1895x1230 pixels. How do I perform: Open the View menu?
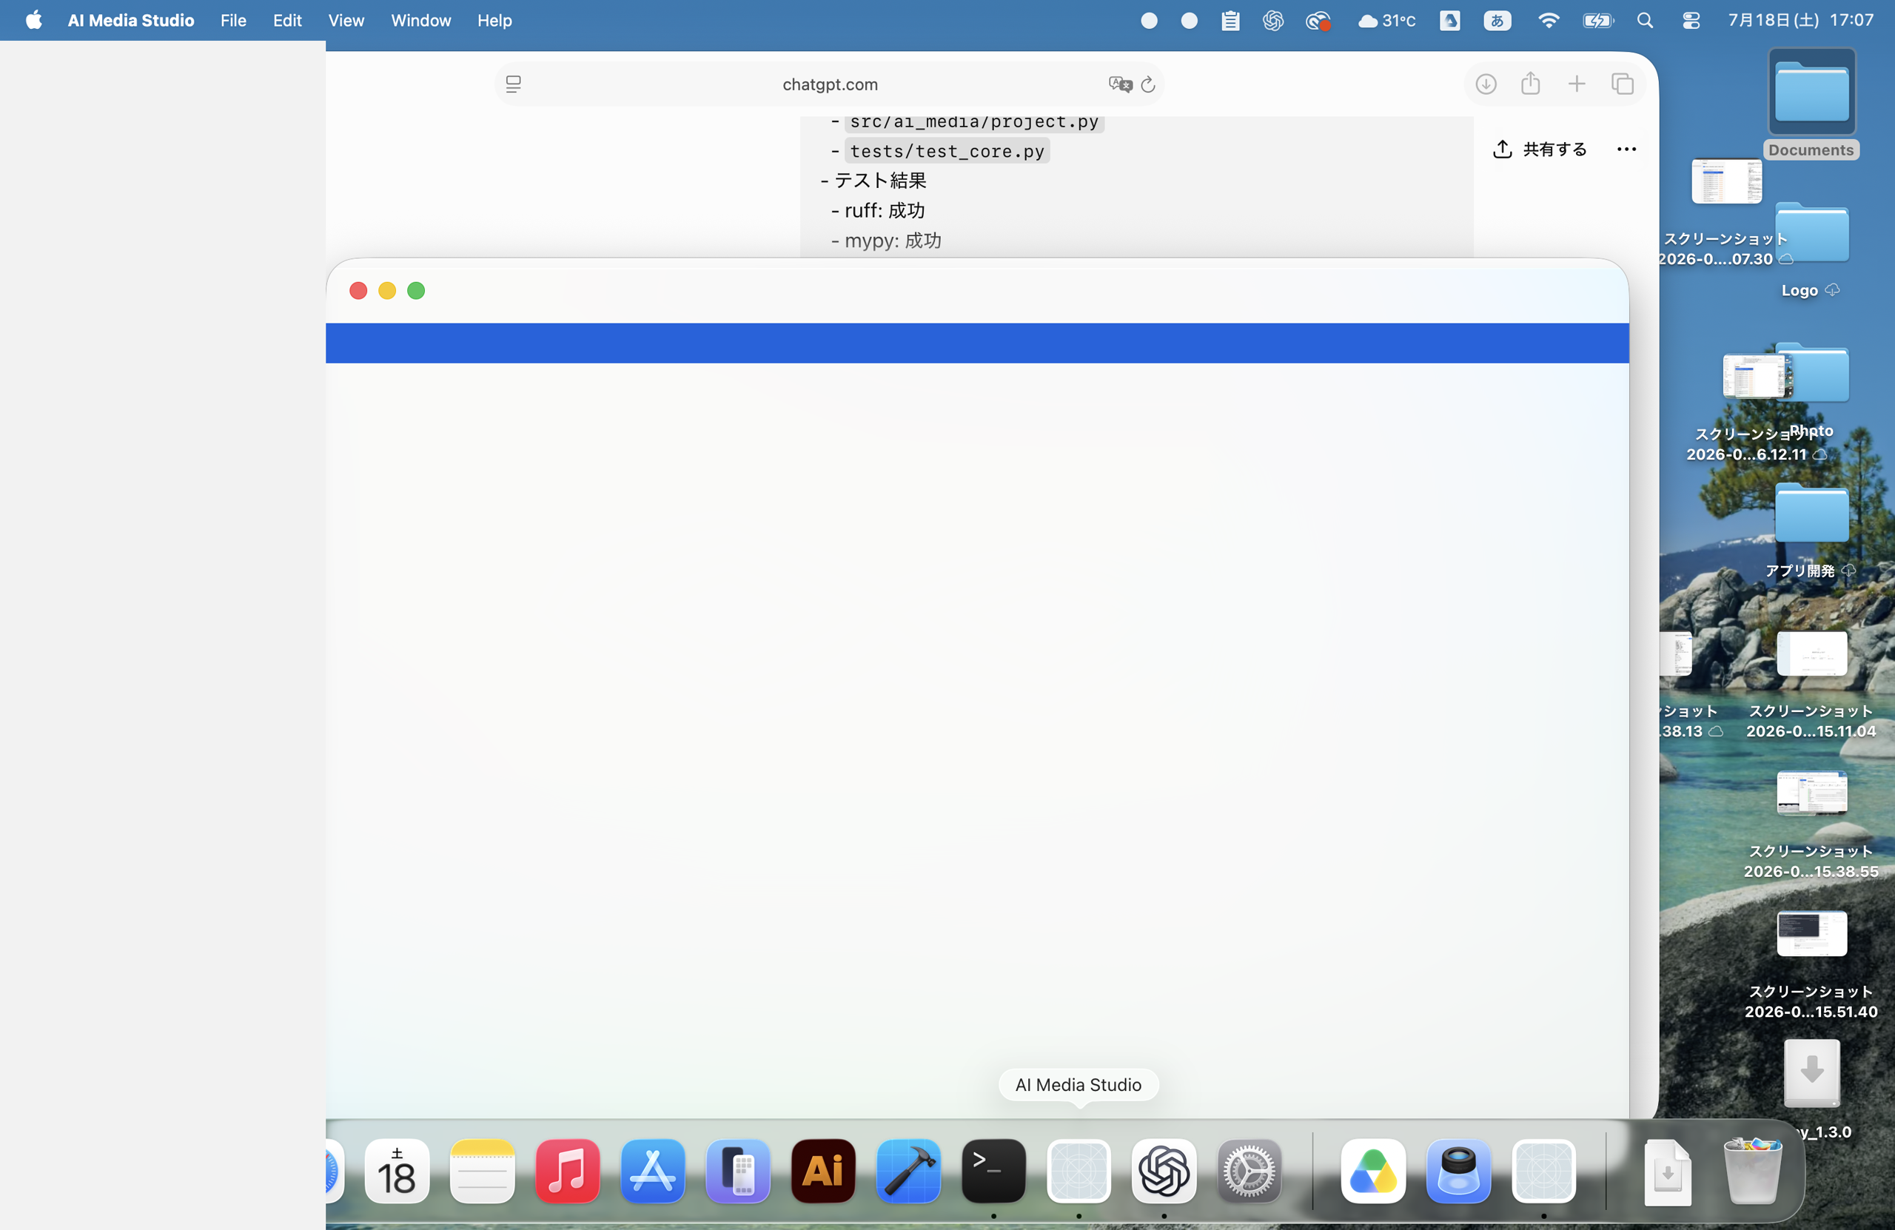tap(346, 21)
